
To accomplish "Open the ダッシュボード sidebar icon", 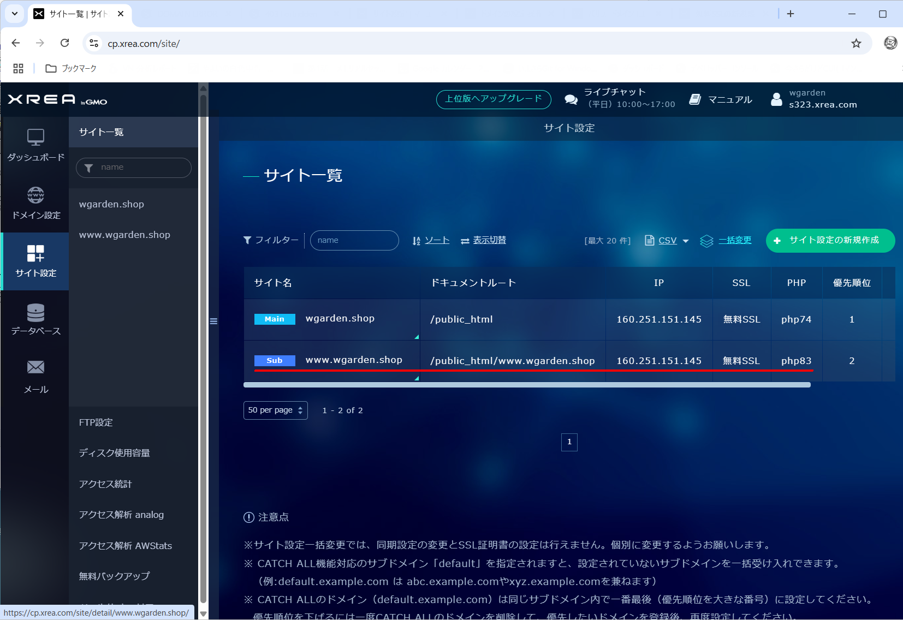I will click(x=35, y=145).
